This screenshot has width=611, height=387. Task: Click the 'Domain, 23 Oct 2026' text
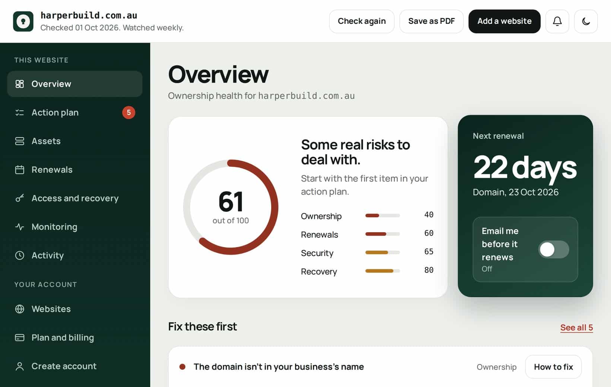[x=515, y=192]
